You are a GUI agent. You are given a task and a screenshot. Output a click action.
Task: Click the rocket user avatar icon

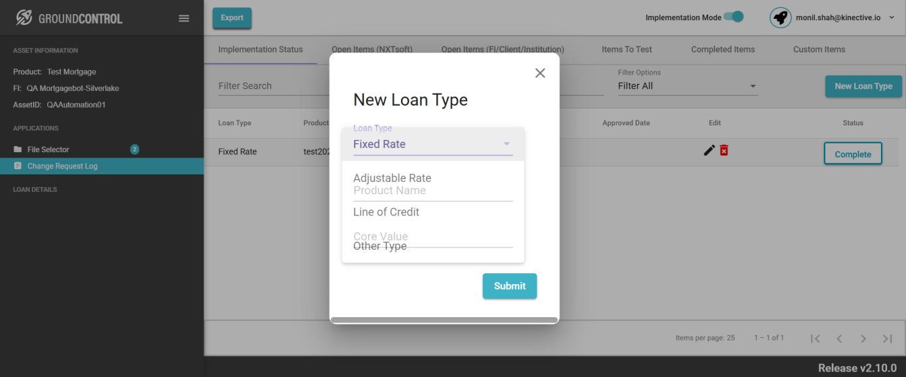click(x=780, y=18)
